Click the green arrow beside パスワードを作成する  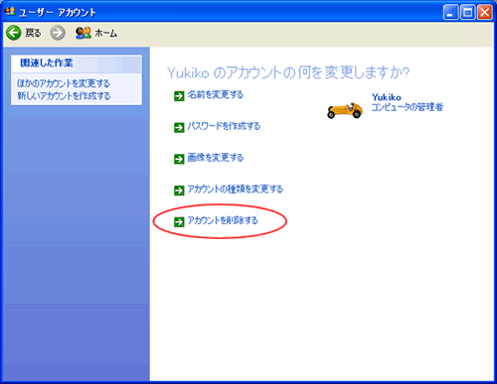click(179, 128)
